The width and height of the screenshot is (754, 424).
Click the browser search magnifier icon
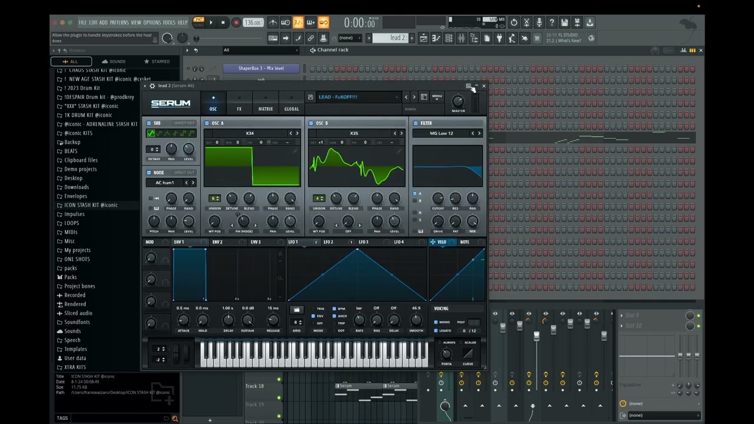pyautogui.click(x=174, y=418)
